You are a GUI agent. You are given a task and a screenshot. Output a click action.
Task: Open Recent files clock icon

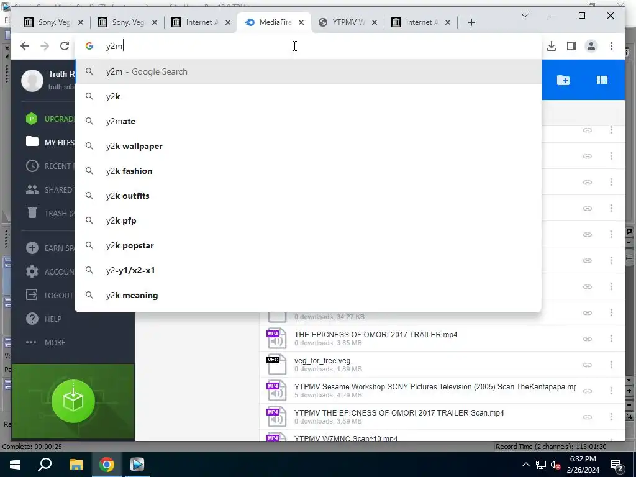pyautogui.click(x=32, y=166)
